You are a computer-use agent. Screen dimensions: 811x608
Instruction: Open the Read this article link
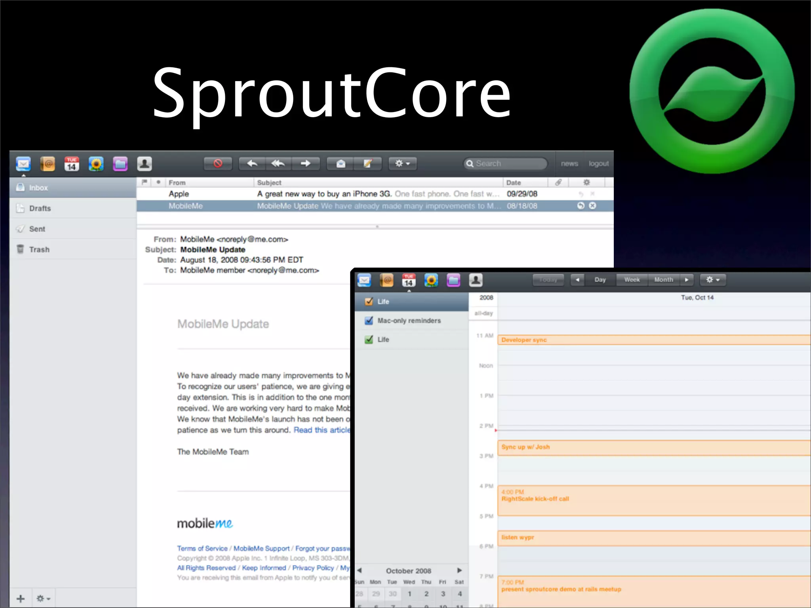click(x=322, y=430)
